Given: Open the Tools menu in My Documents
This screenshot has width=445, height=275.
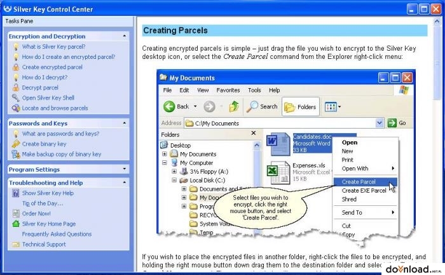Looking at the screenshot, I should click(254, 90).
